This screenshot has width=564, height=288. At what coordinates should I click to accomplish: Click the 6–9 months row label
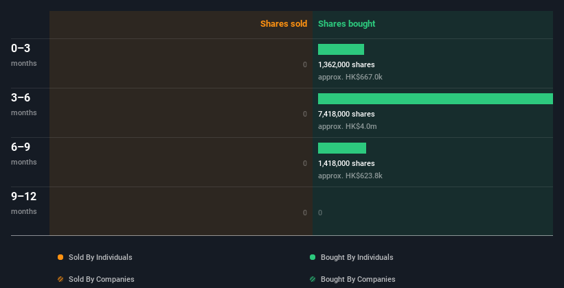point(24,154)
